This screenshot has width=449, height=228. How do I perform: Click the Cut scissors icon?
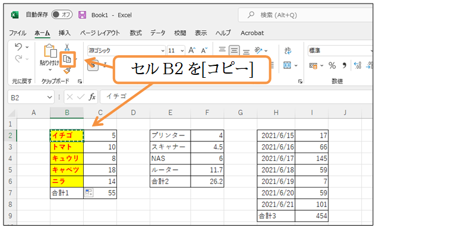point(67,47)
